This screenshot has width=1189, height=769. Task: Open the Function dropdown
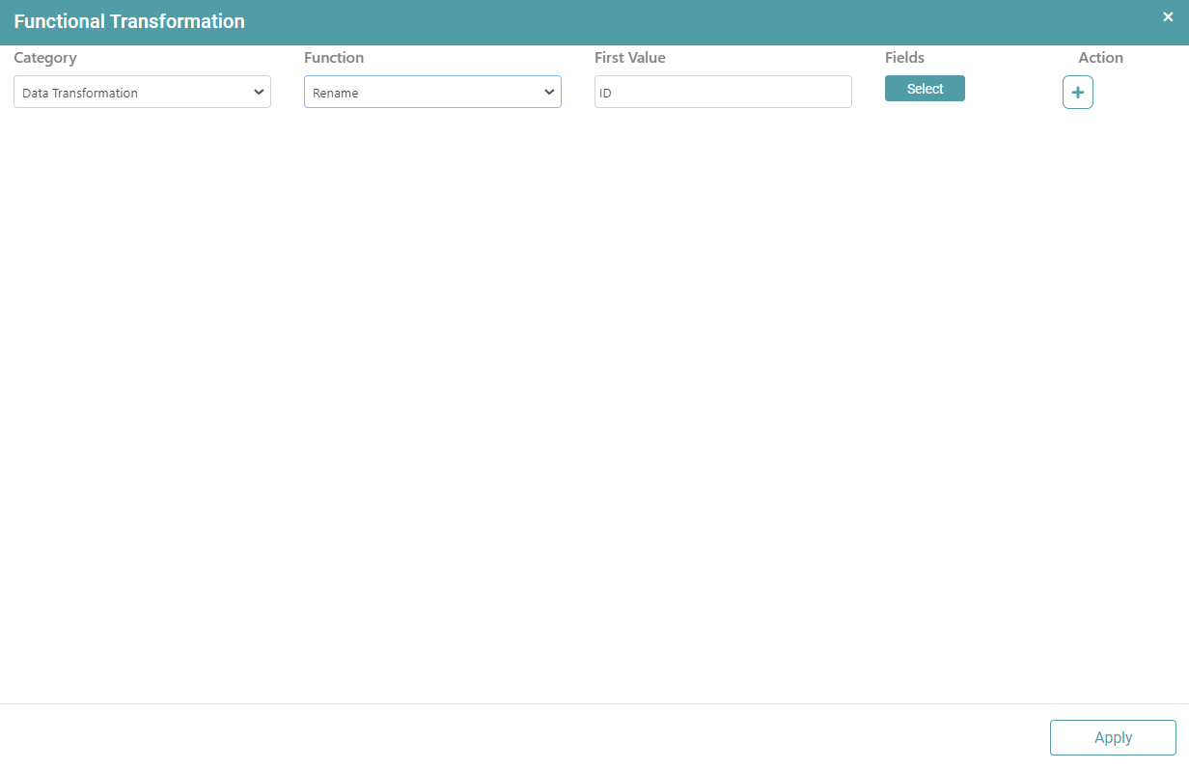tap(432, 93)
